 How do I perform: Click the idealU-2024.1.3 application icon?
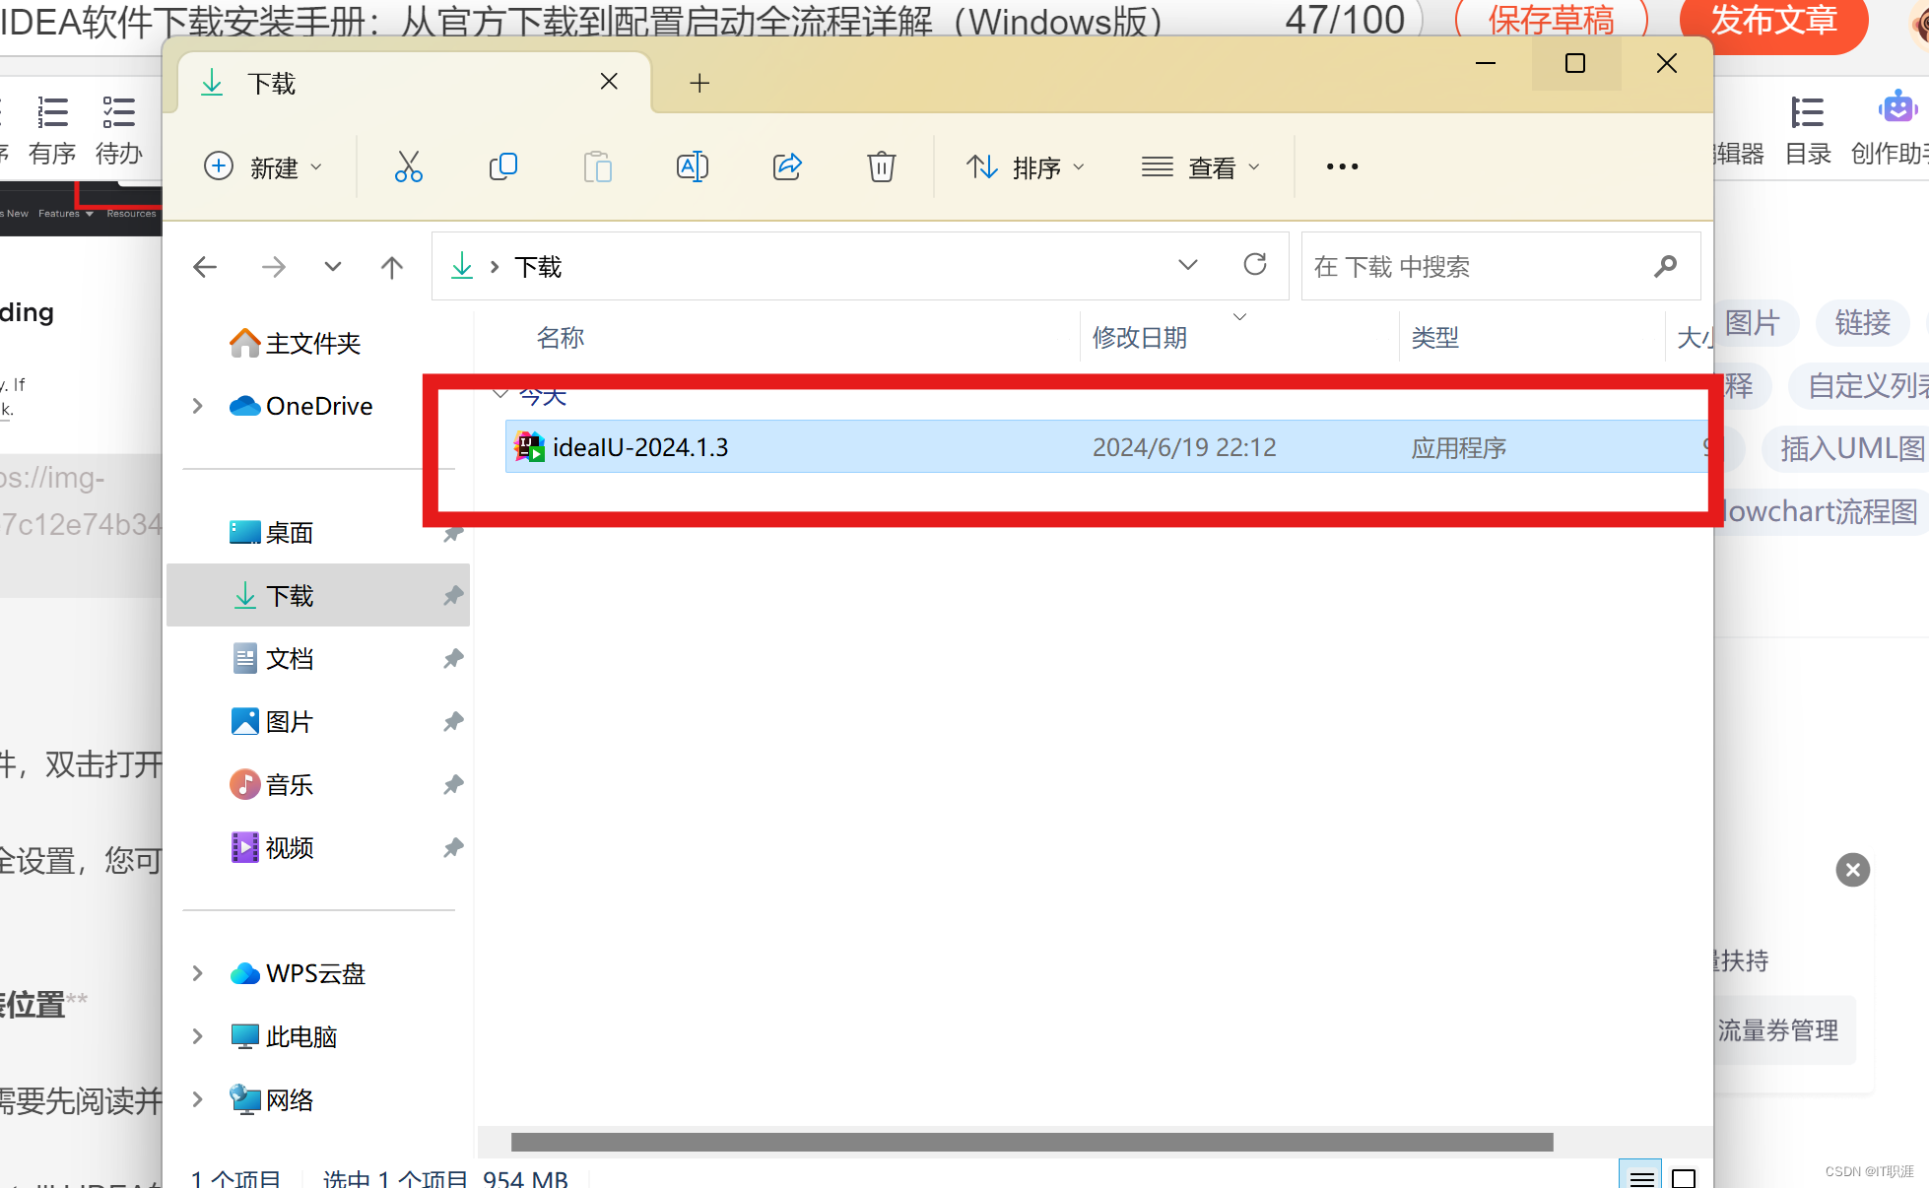pyautogui.click(x=530, y=446)
